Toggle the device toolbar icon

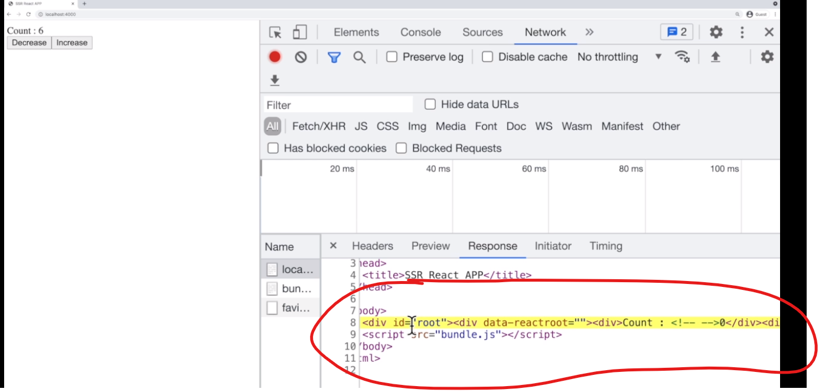pyautogui.click(x=300, y=32)
